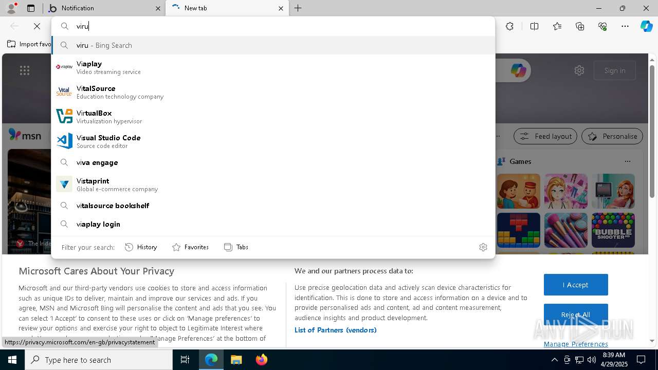
Task: Open Extensions puzzle icon
Action: (x=509, y=26)
